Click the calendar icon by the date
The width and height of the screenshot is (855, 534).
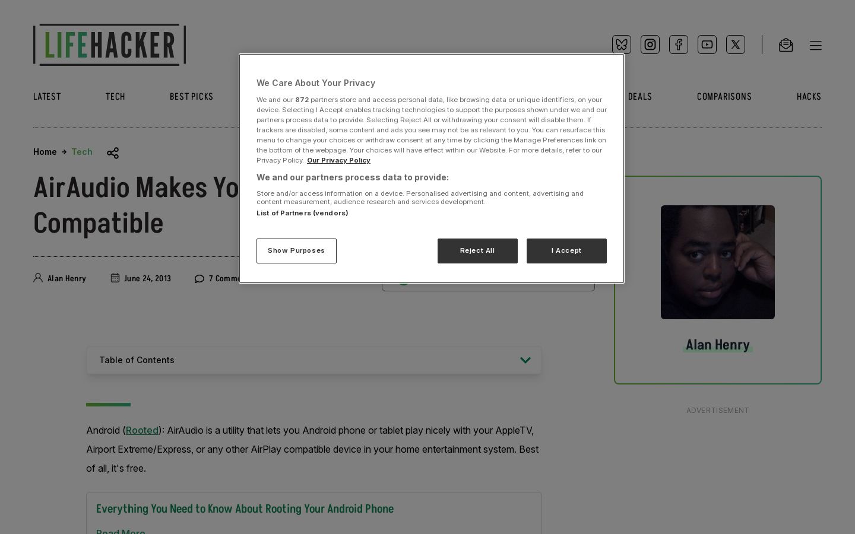tap(115, 278)
